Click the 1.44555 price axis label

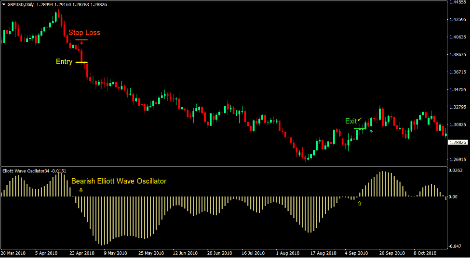[458, 2]
